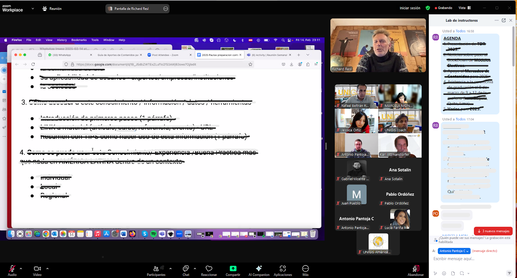
Task: Open Firefox downloads arrow icon
Action: 291,64
